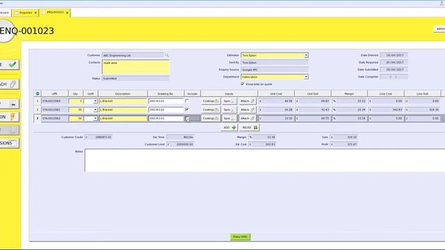445x250 pixels.
Task: Open the Department dropdown
Action: pyautogui.click(x=306, y=77)
